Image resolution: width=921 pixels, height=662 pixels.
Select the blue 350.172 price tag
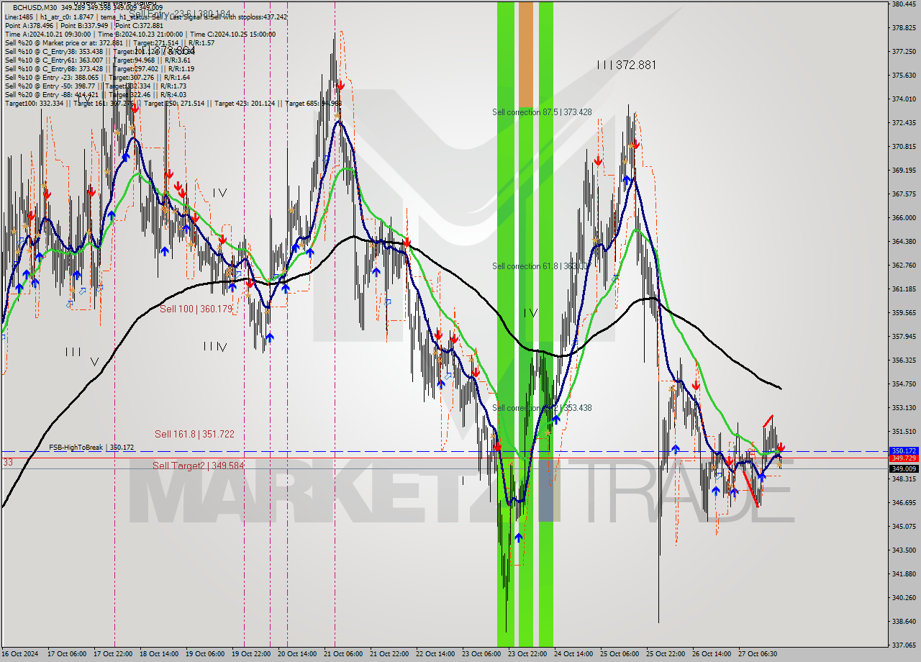pos(904,451)
